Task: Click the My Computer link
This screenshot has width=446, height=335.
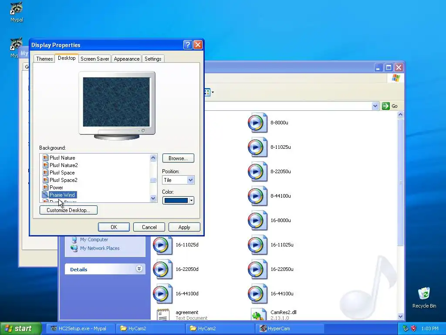Action: coord(94,239)
